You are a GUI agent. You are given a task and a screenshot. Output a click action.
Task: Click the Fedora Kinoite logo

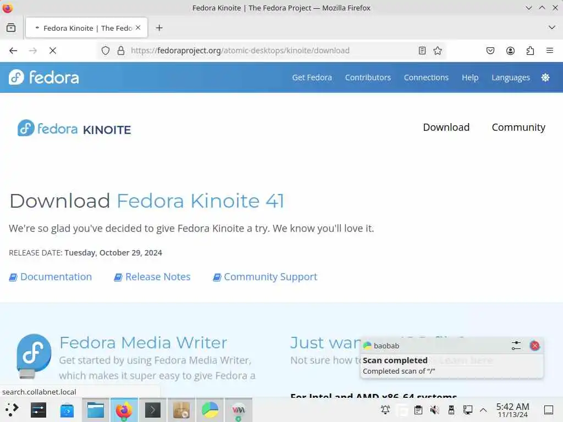[x=74, y=128]
